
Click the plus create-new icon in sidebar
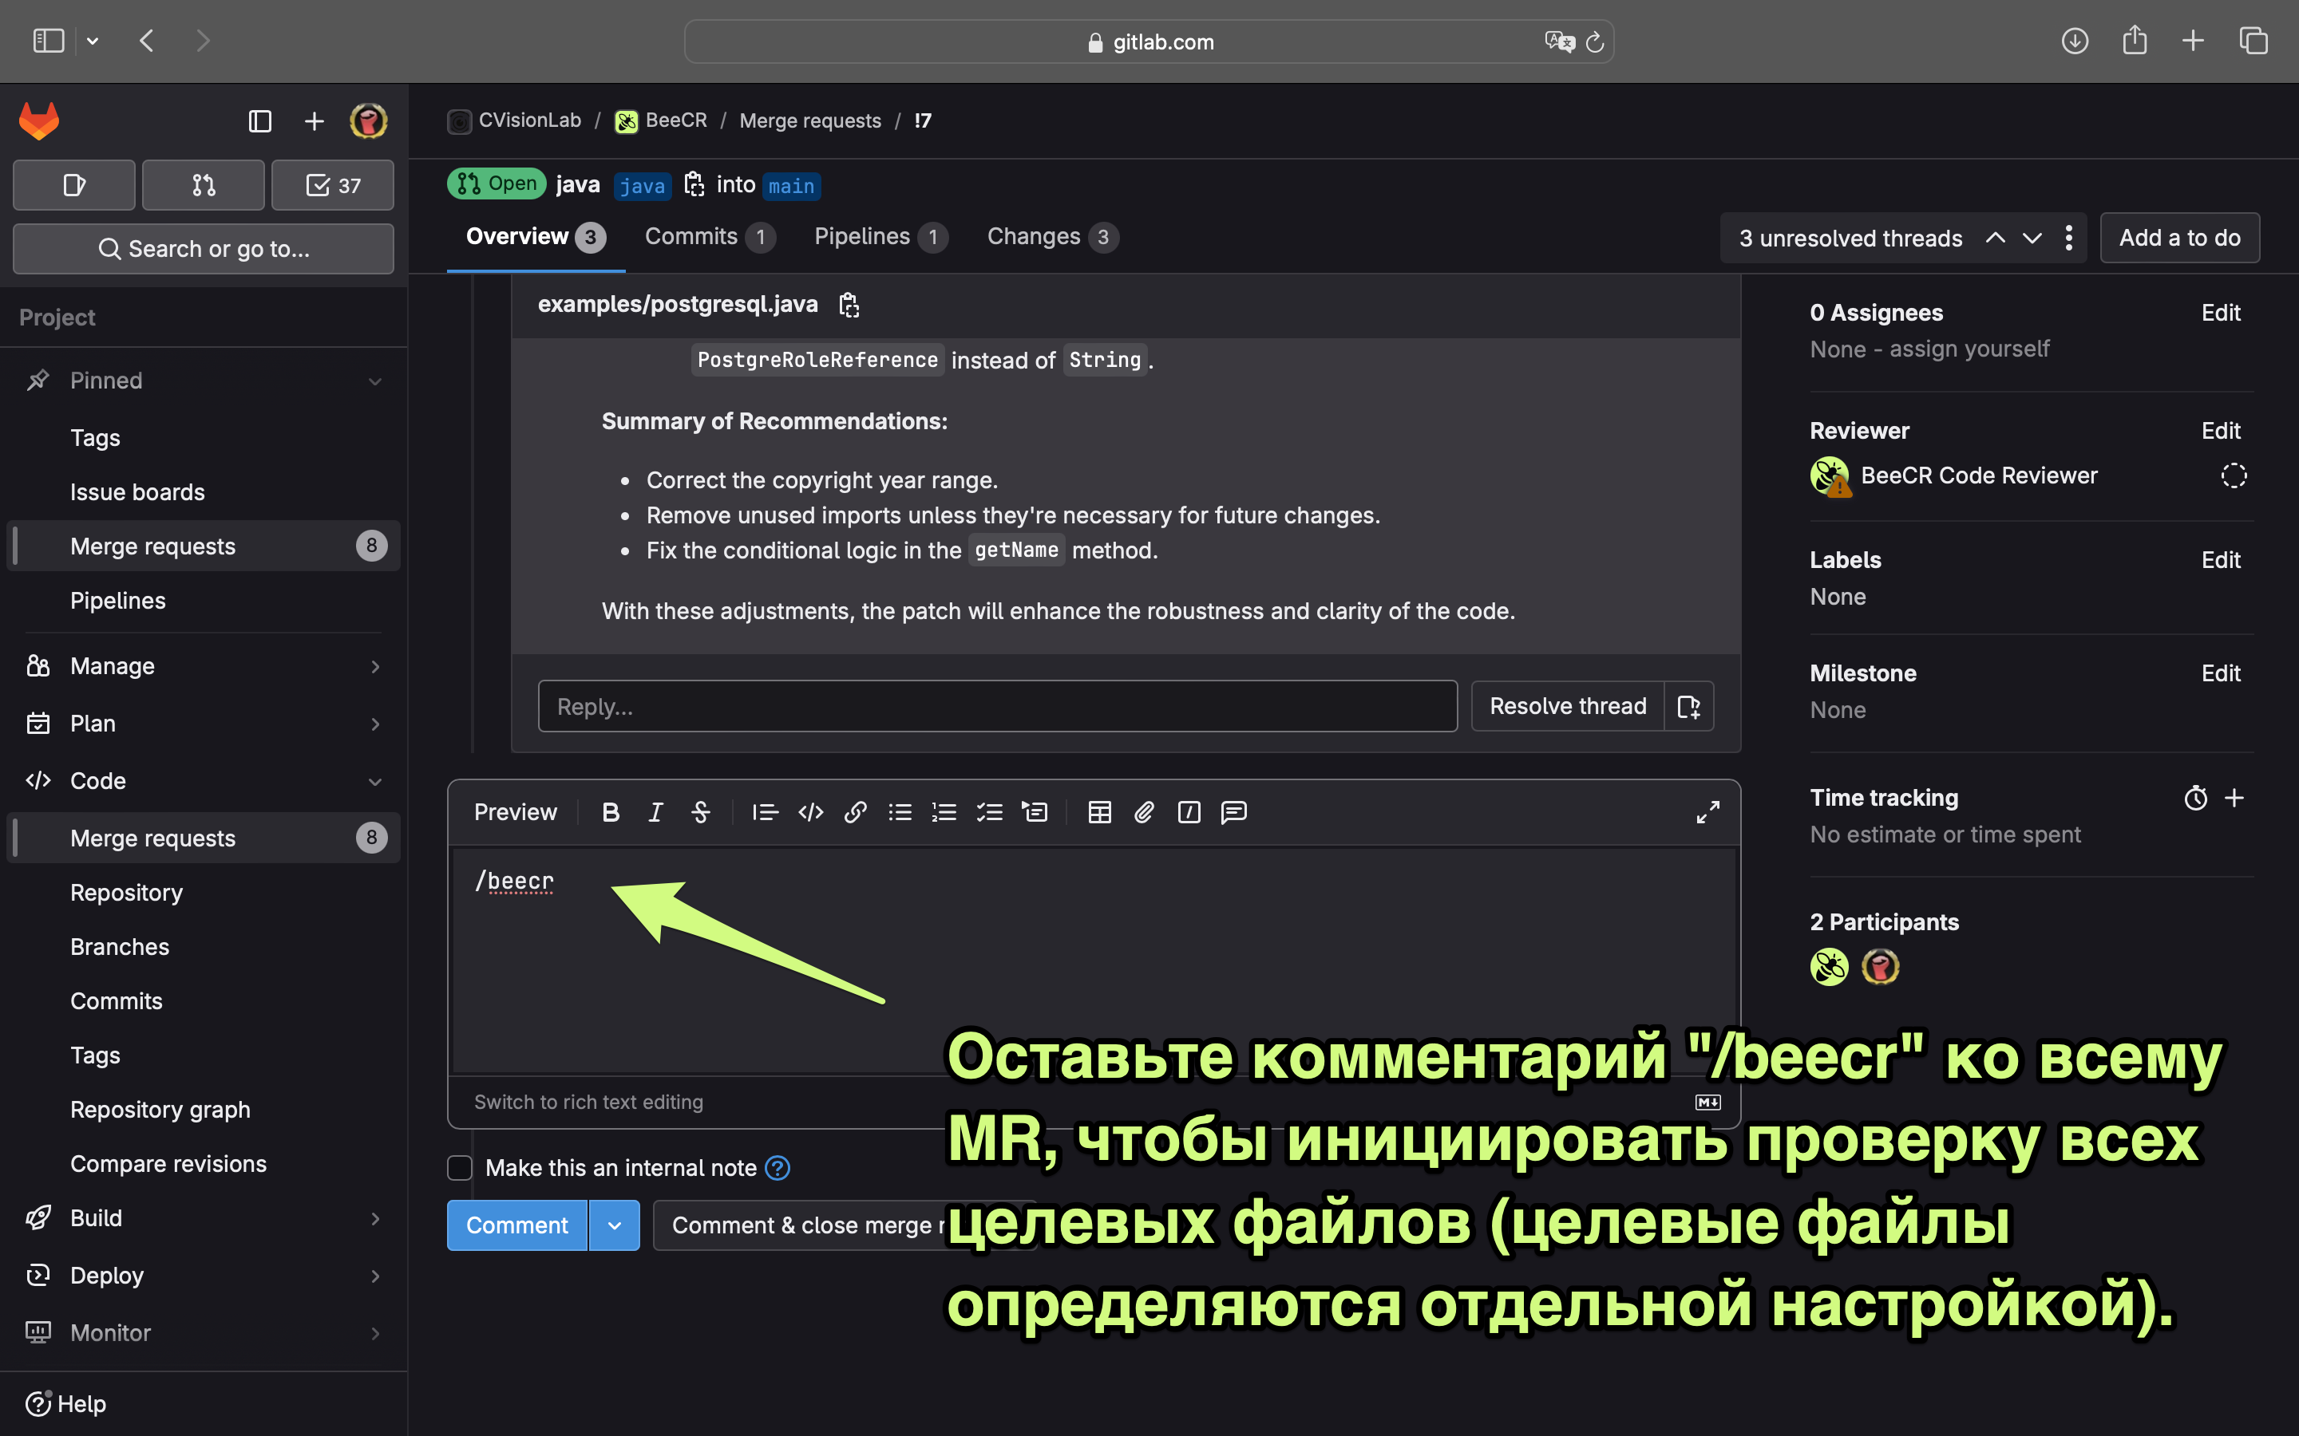tap(314, 120)
